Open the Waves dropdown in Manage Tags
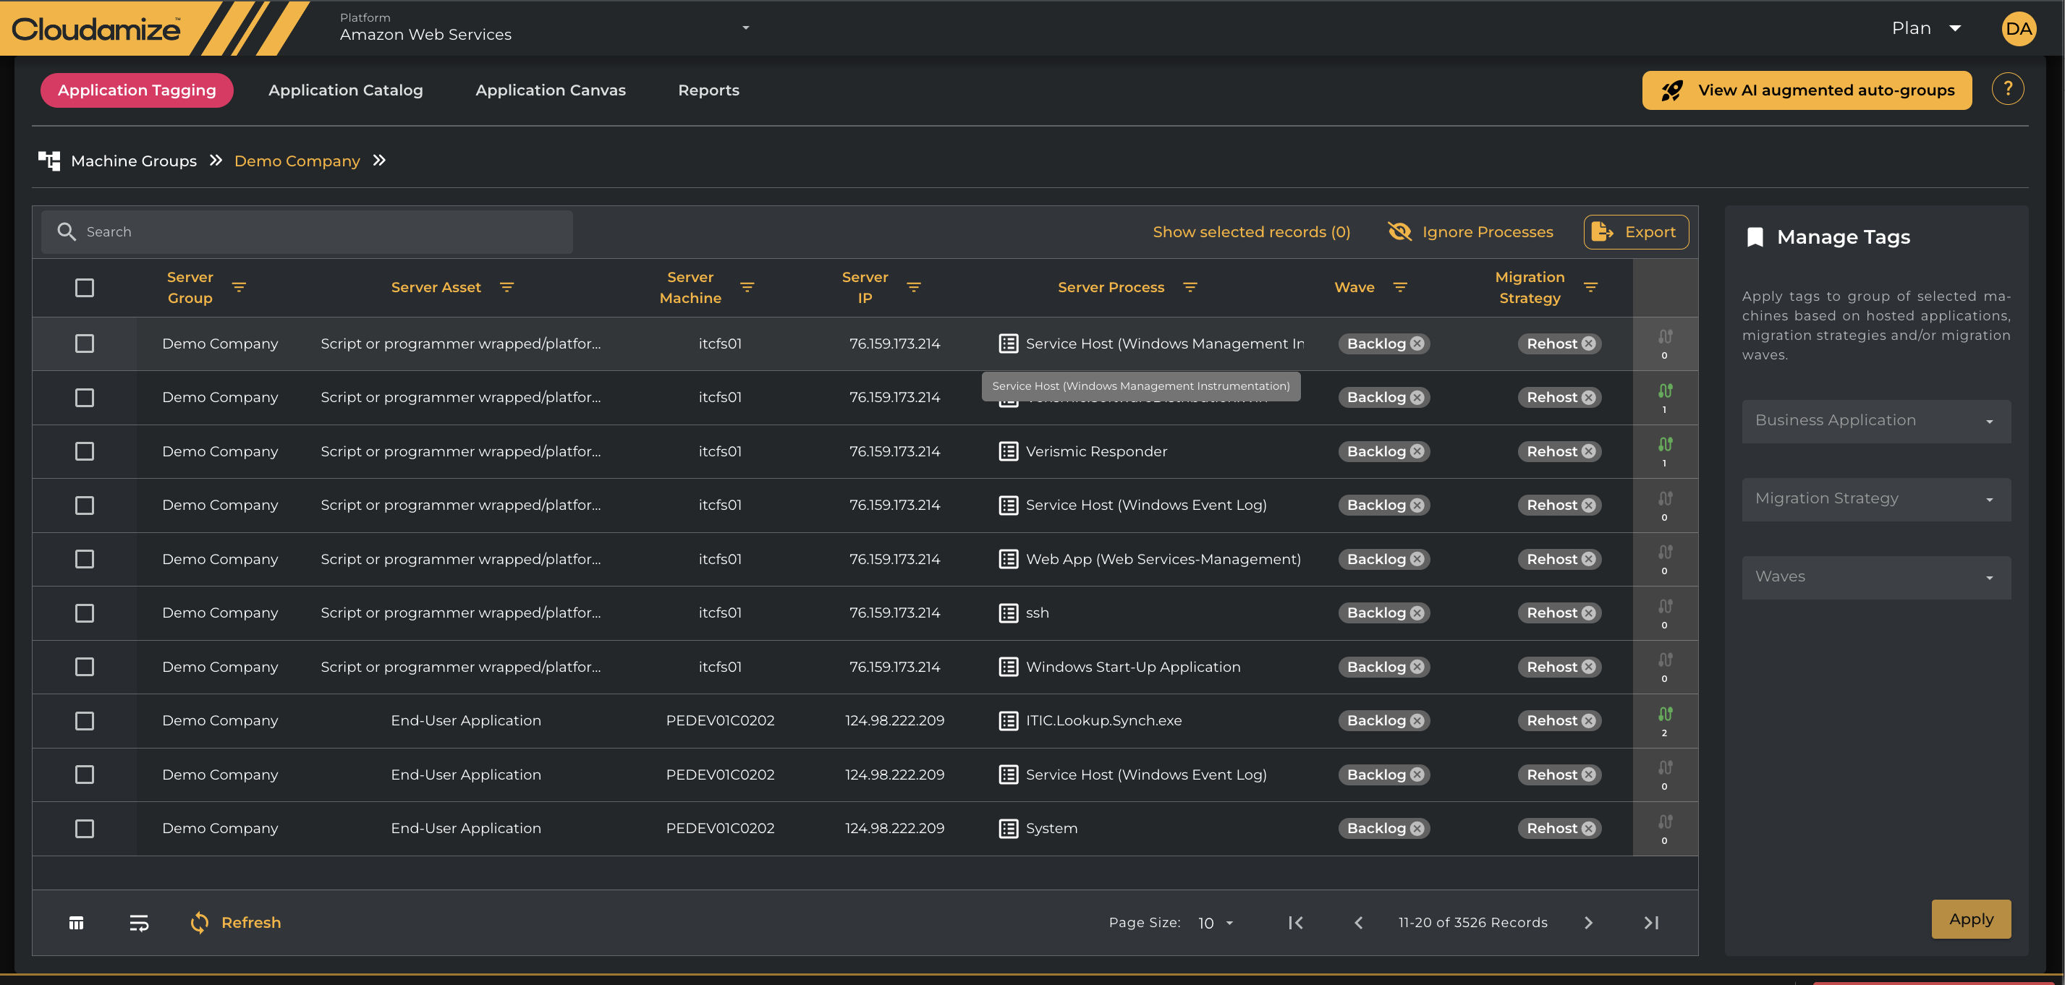Viewport: 2065px width, 985px height. click(x=1875, y=577)
